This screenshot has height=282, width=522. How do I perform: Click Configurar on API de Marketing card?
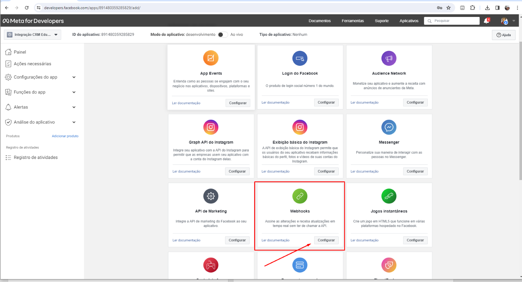pyautogui.click(x=237, y=240)
